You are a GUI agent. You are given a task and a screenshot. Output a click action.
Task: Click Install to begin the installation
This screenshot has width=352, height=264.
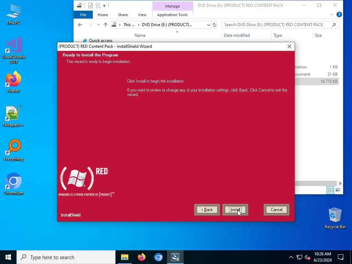point(235,210)
